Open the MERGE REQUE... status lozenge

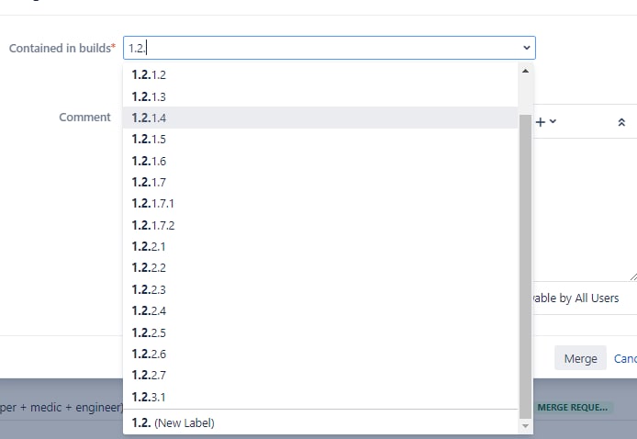pyautogui.click(x=573, y=407)
